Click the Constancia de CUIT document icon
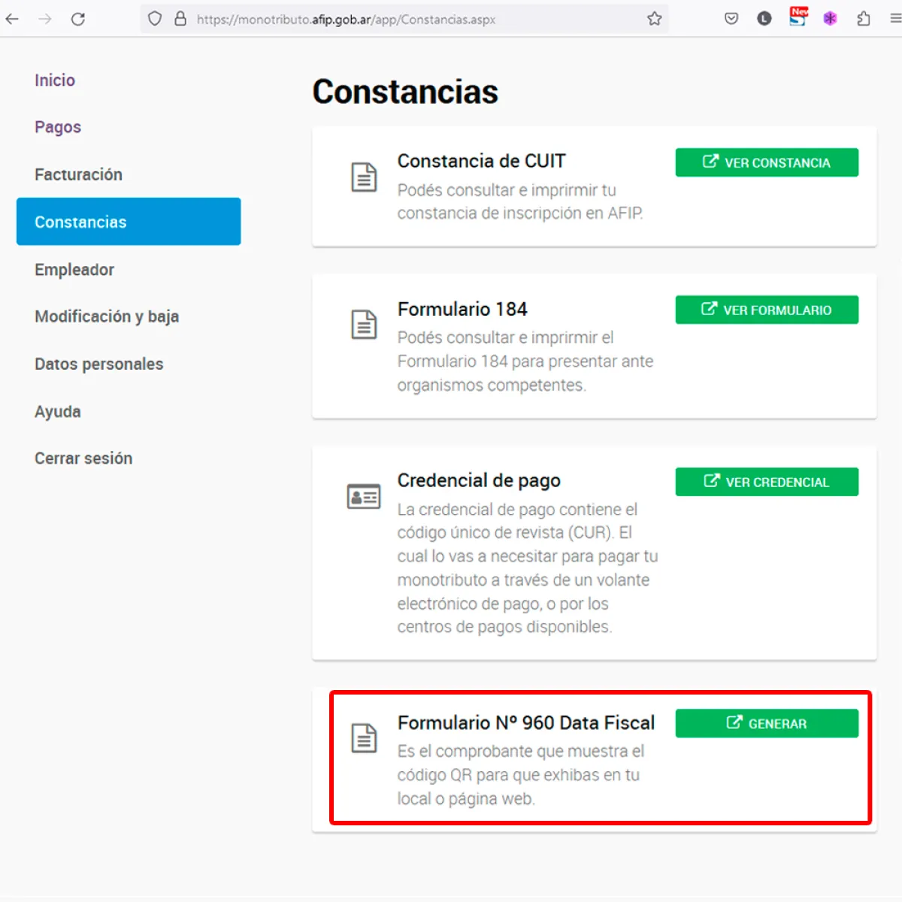Screen dimensions: 902x902 tap(364, 177)
